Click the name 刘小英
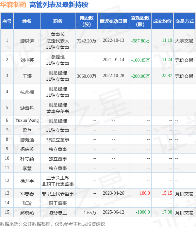 point(27,60)
